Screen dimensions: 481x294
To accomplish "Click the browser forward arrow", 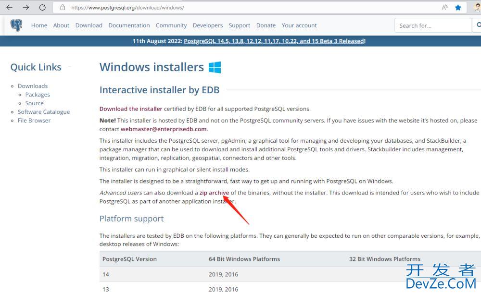I will pos(26,7).
